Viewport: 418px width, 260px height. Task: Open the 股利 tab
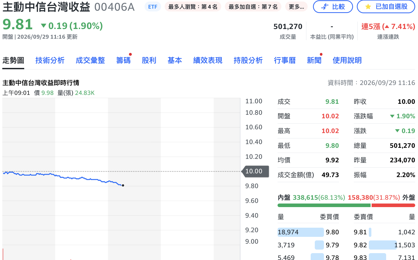149,61
